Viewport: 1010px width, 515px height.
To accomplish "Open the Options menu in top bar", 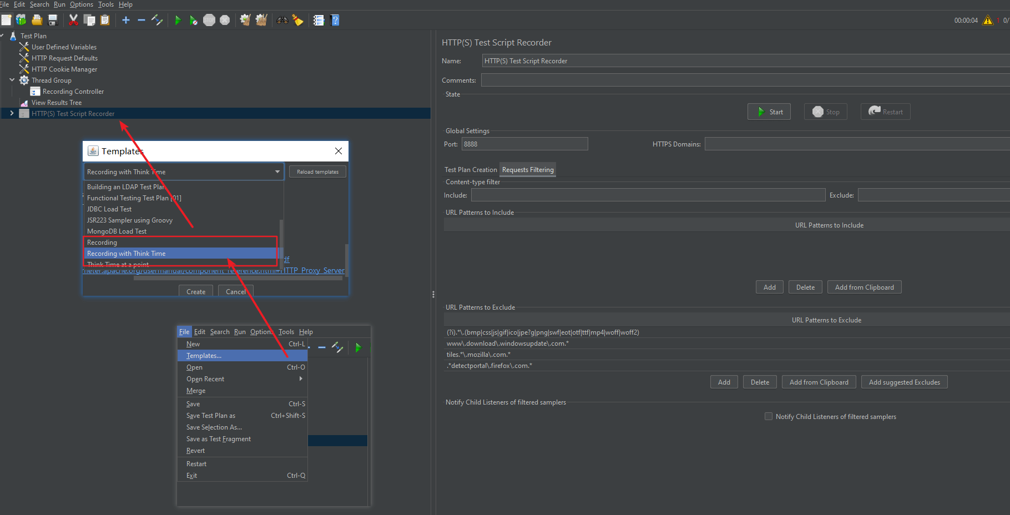I will [x=82, y=4].
